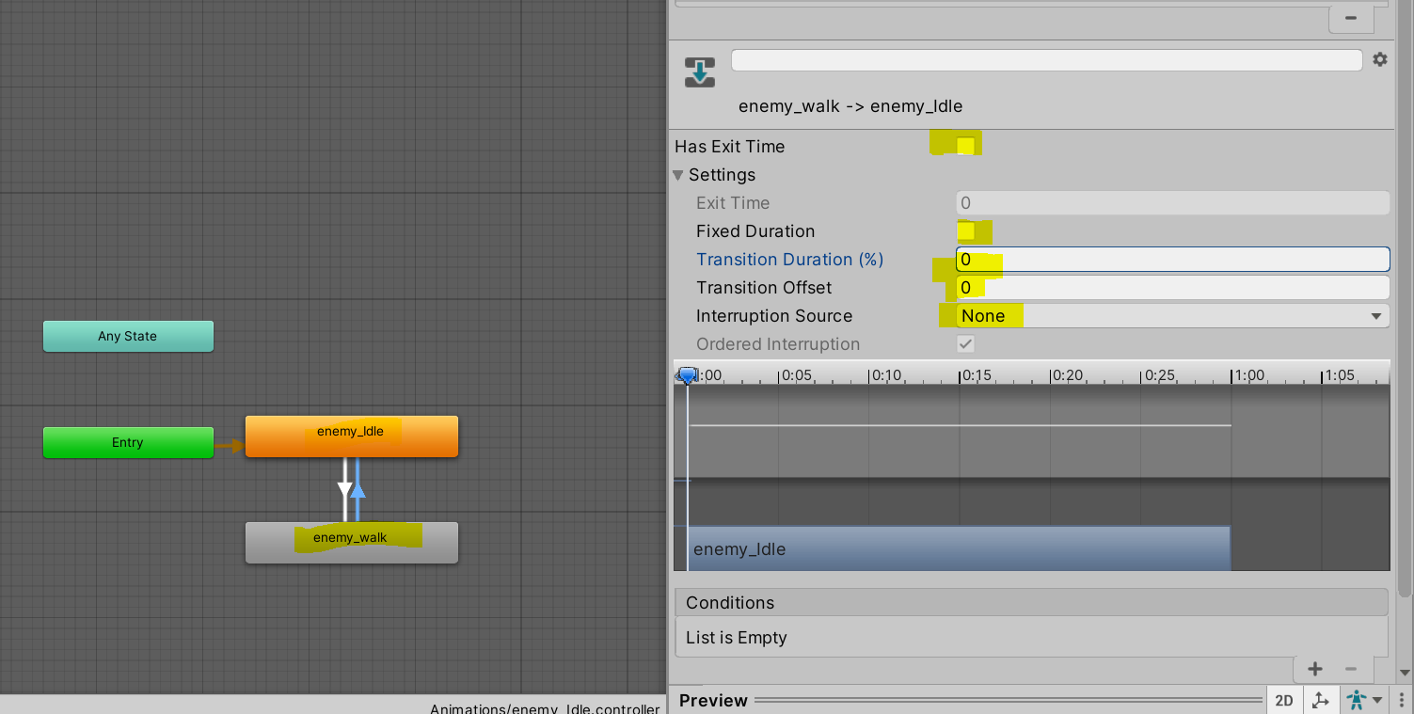Click the 0:25 mark on timeline ruler
This screenshot has width=1414, height=714.
pos(1159,375)
